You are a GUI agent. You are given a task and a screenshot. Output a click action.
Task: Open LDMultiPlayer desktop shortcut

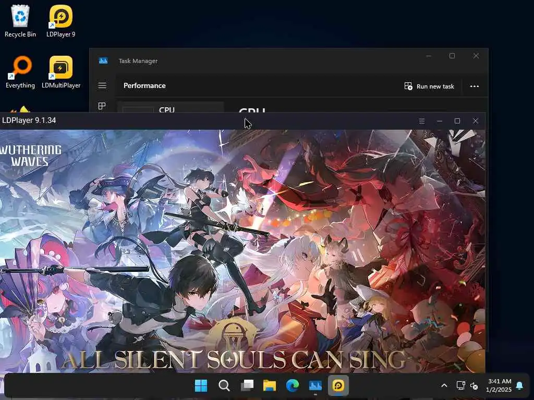(x=61, y=72)
